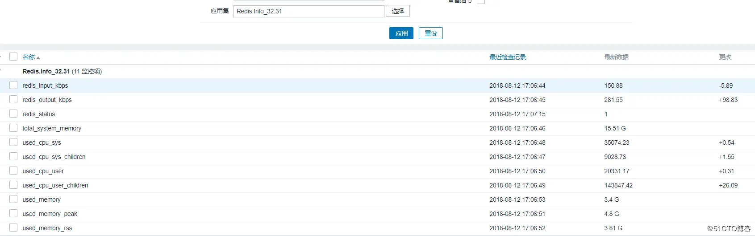Tick the used_memory checkbox
The image size is (755, 236).
tap(13, 199)
